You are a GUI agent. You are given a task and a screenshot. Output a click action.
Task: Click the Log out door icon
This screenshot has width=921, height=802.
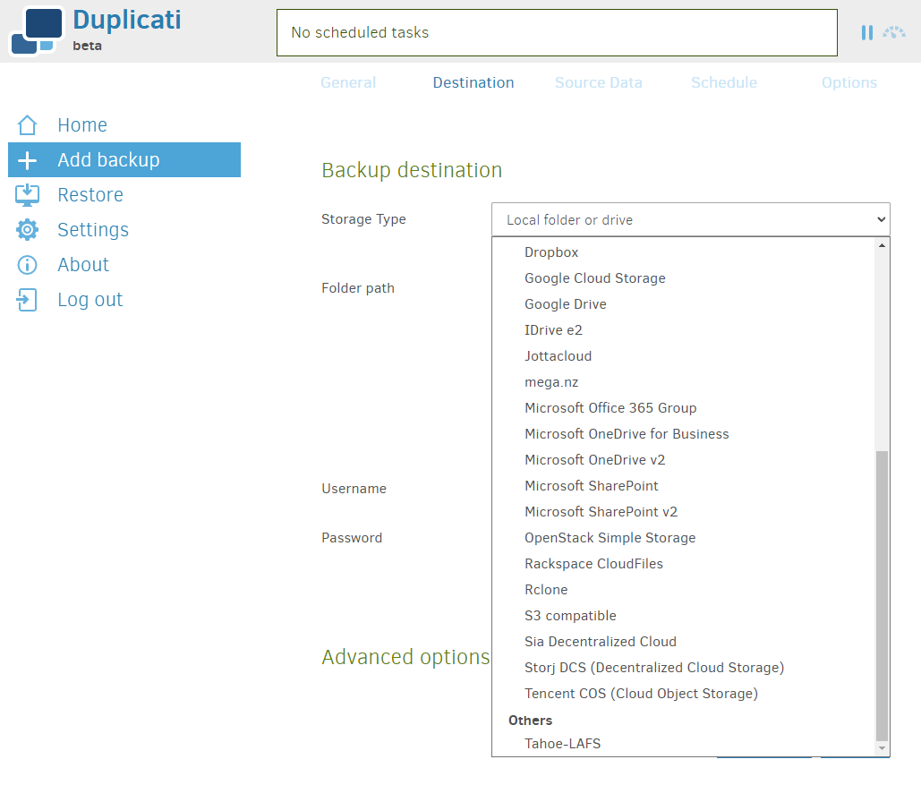[x=27, y=300]
